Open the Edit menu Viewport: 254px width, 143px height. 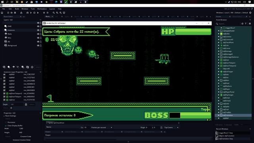(10, 9)
